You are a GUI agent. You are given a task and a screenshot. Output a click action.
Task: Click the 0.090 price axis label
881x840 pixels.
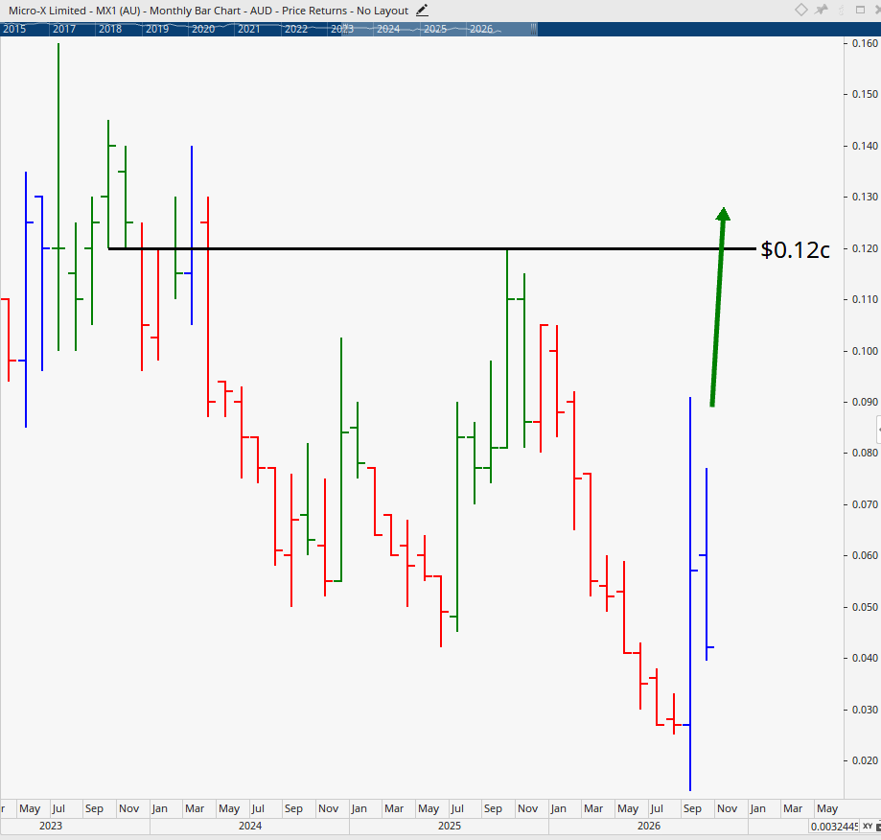(865, 402)
